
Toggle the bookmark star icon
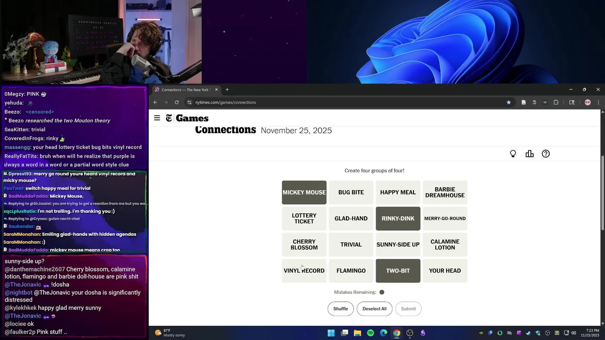509,102
